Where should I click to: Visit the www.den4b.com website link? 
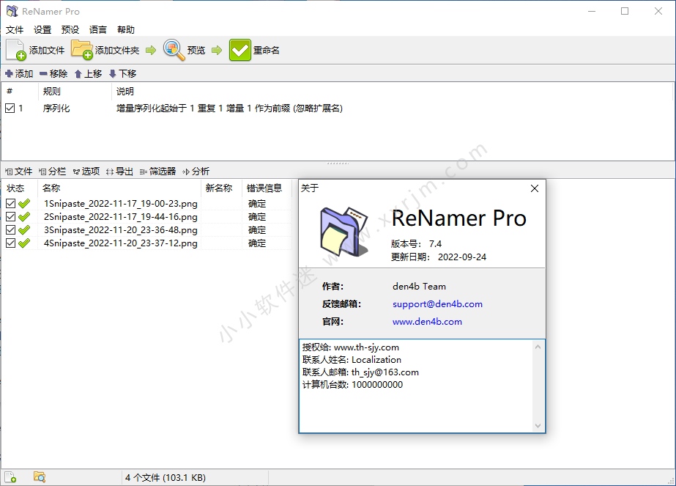coord(427,322)
